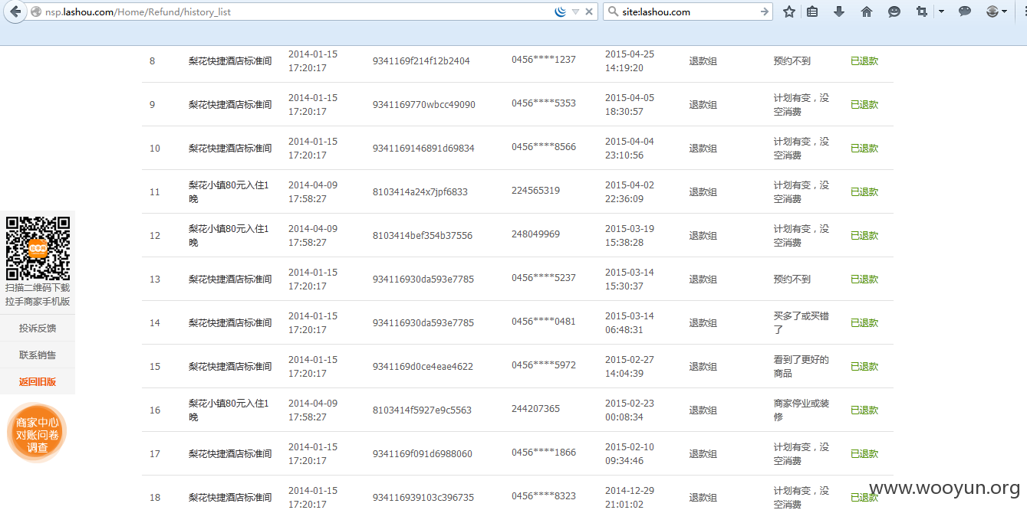Click the 已退款 status in row 12
This screenshot has height=510, width=1027.
tap(864, 235)
